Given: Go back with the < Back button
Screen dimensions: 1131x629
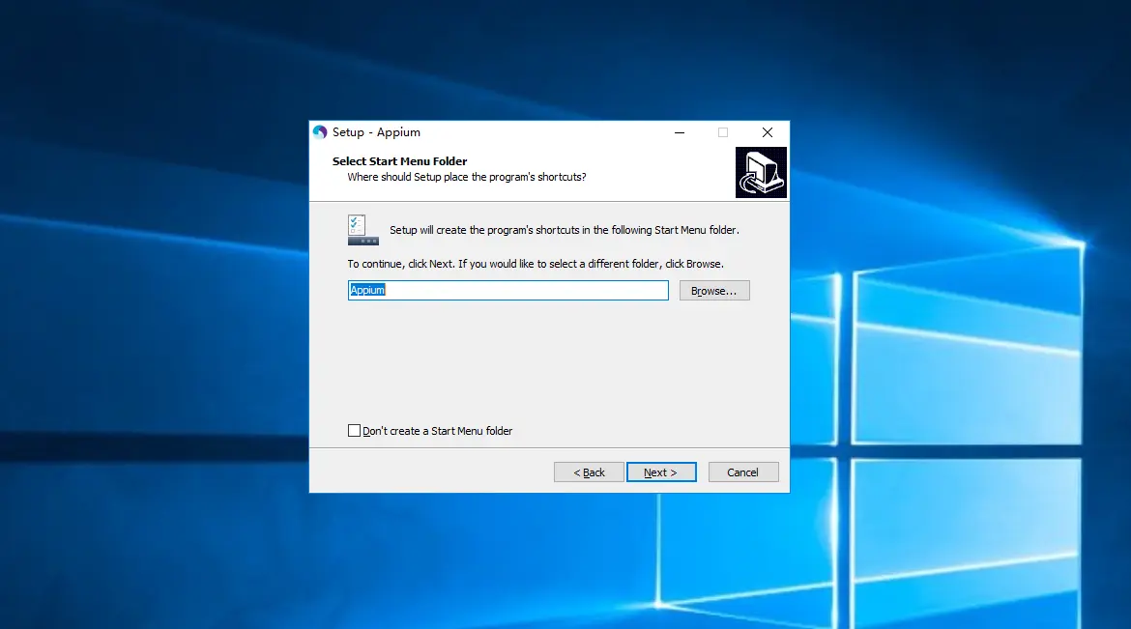Looking at the screenshot, I should (x=589, y=472).
